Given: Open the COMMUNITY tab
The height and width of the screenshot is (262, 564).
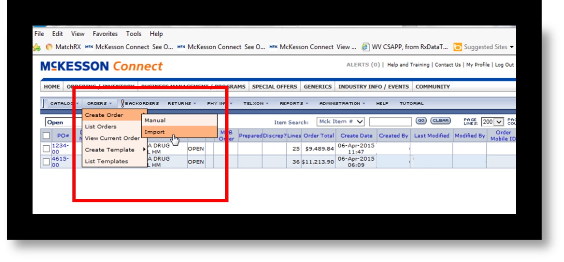Looking at the screenshot, I should pyautogui.click(x=432, y=87).
